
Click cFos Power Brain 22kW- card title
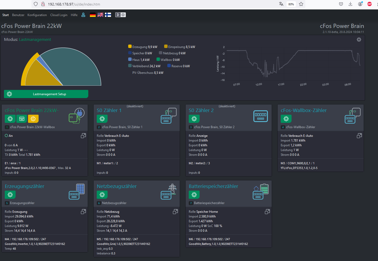click(32, 110)
